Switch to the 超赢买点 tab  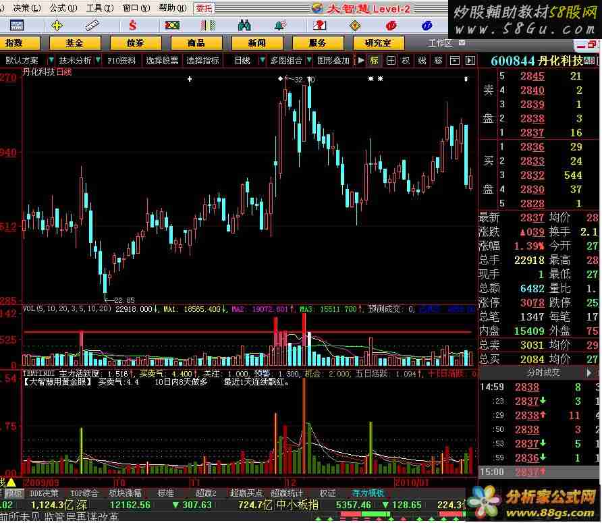[246, 493]
